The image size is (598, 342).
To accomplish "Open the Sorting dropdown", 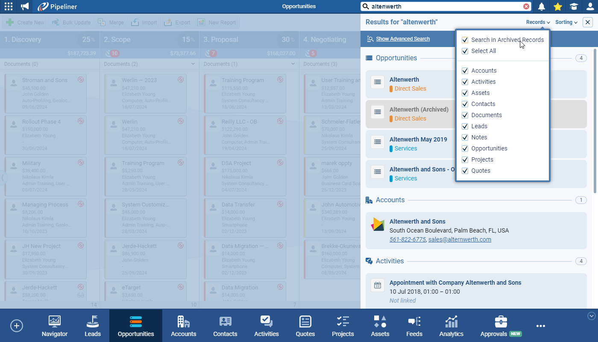I will pos(566,22).
